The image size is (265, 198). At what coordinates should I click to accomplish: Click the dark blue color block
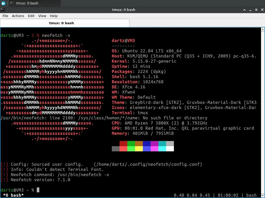pyautogui.click(x=147, y=144)
